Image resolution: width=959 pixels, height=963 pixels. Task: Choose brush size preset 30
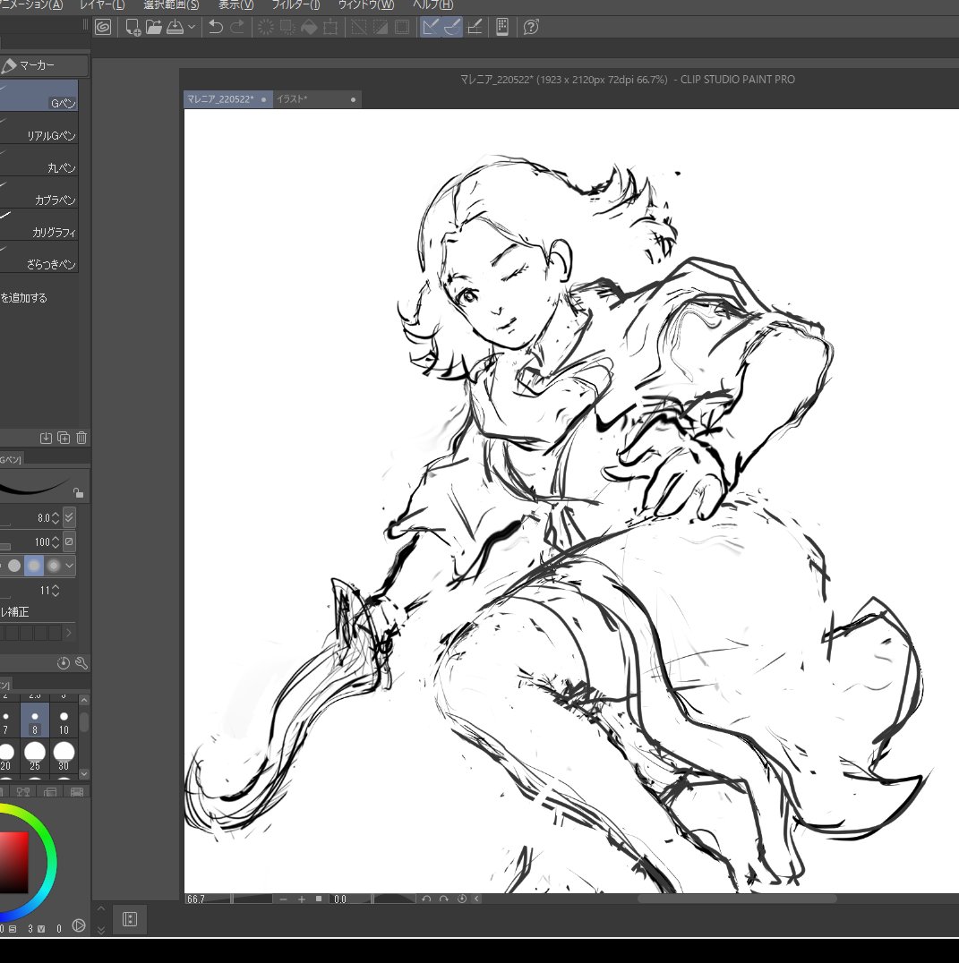coord(64,756)
